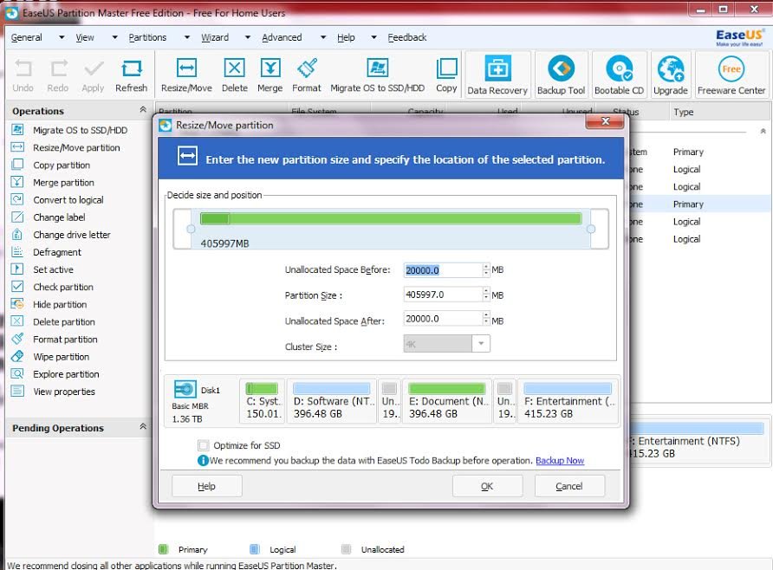Select C: System partition in disk map
This screenshot has width=773, height=570.
[263, 401]
